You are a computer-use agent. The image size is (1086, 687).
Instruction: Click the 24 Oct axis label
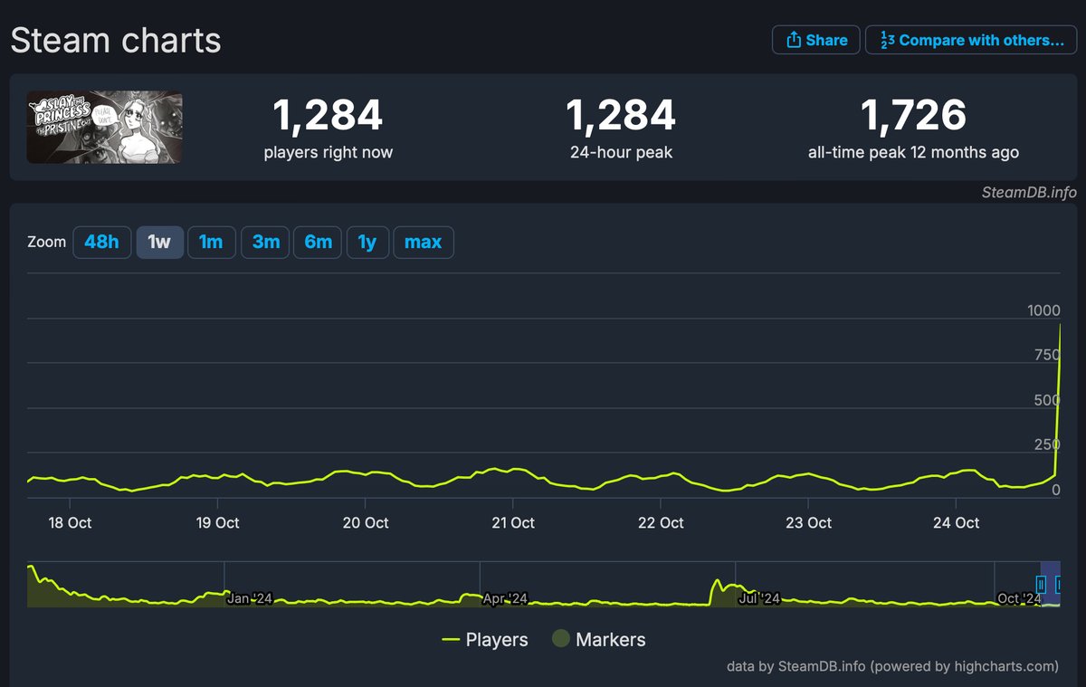pyautogui.click(x=956, y=522)
